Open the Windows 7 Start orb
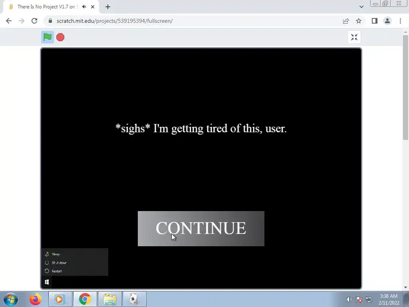 [11, 299]
